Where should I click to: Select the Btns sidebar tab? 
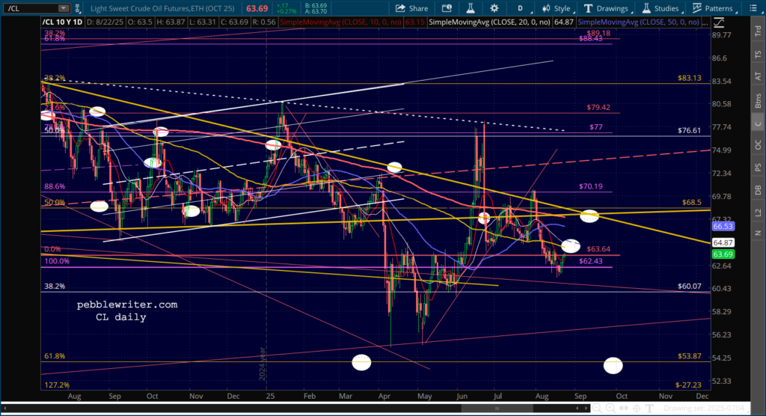point(758,100)
